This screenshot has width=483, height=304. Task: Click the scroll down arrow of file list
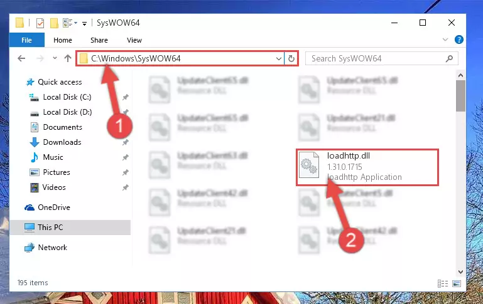(460, 272)
